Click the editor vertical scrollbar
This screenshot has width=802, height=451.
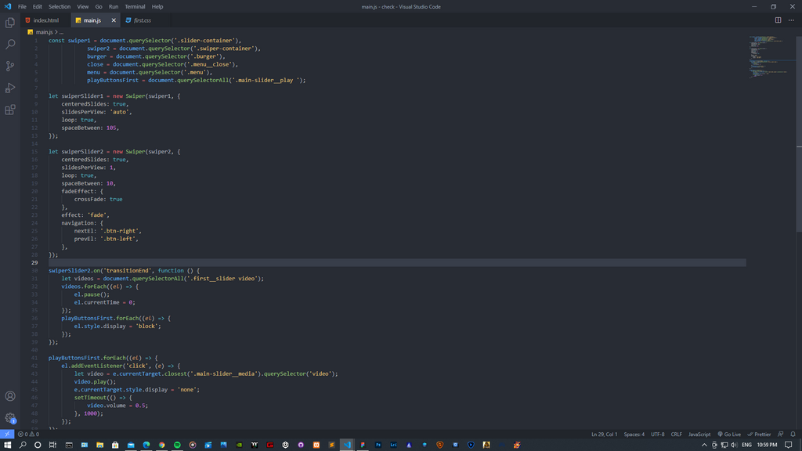pyautogui.click(x=799, y=133)
